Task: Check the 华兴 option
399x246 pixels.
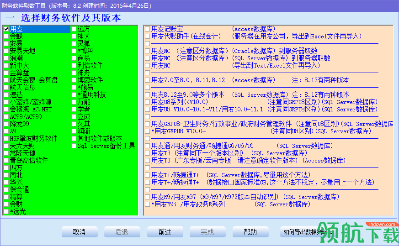Action: click(6, 183)
